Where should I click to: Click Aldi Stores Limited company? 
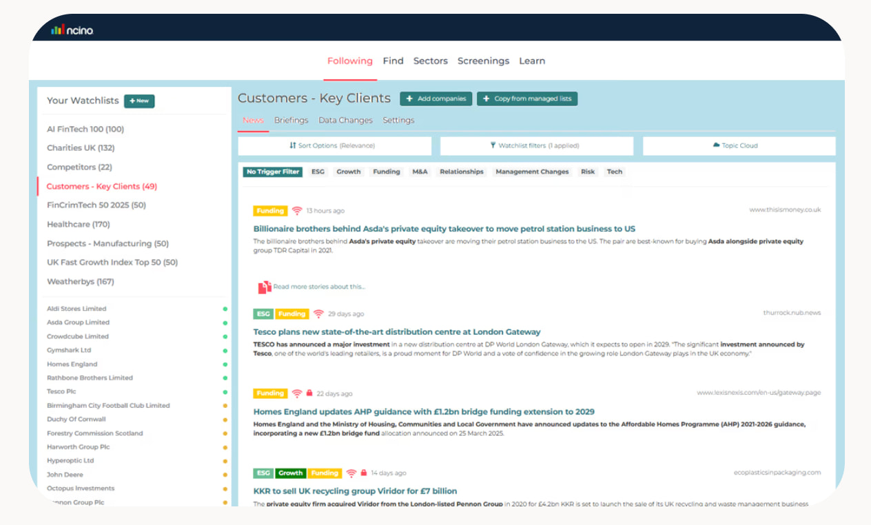click(76, 309)
